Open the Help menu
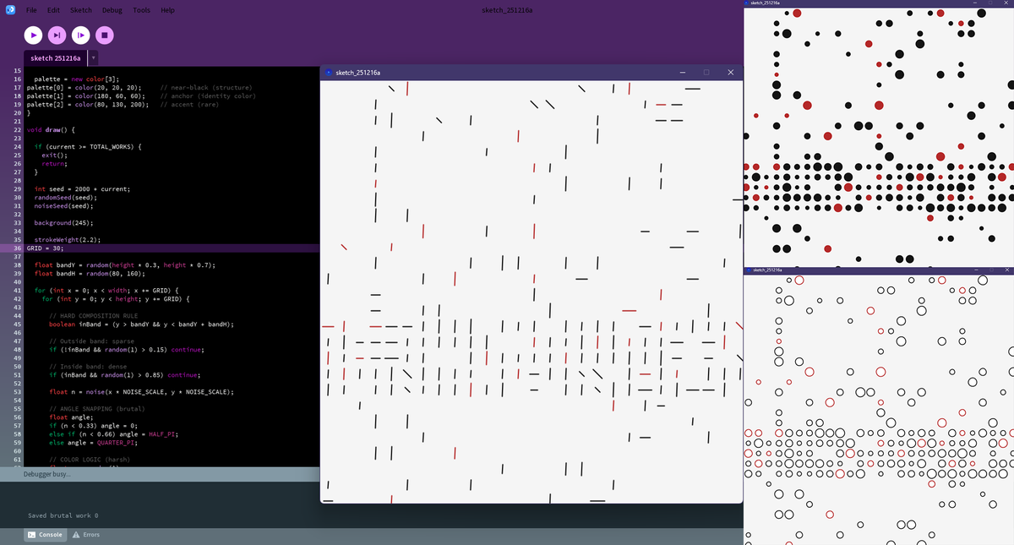 pos(167,10)
